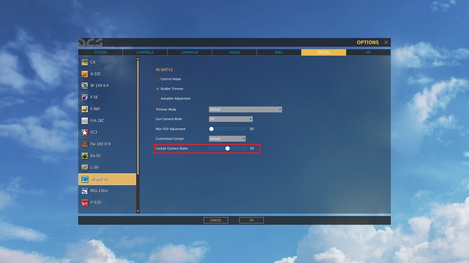
Task: Select the CA module icon
Action: pos(84,62)
